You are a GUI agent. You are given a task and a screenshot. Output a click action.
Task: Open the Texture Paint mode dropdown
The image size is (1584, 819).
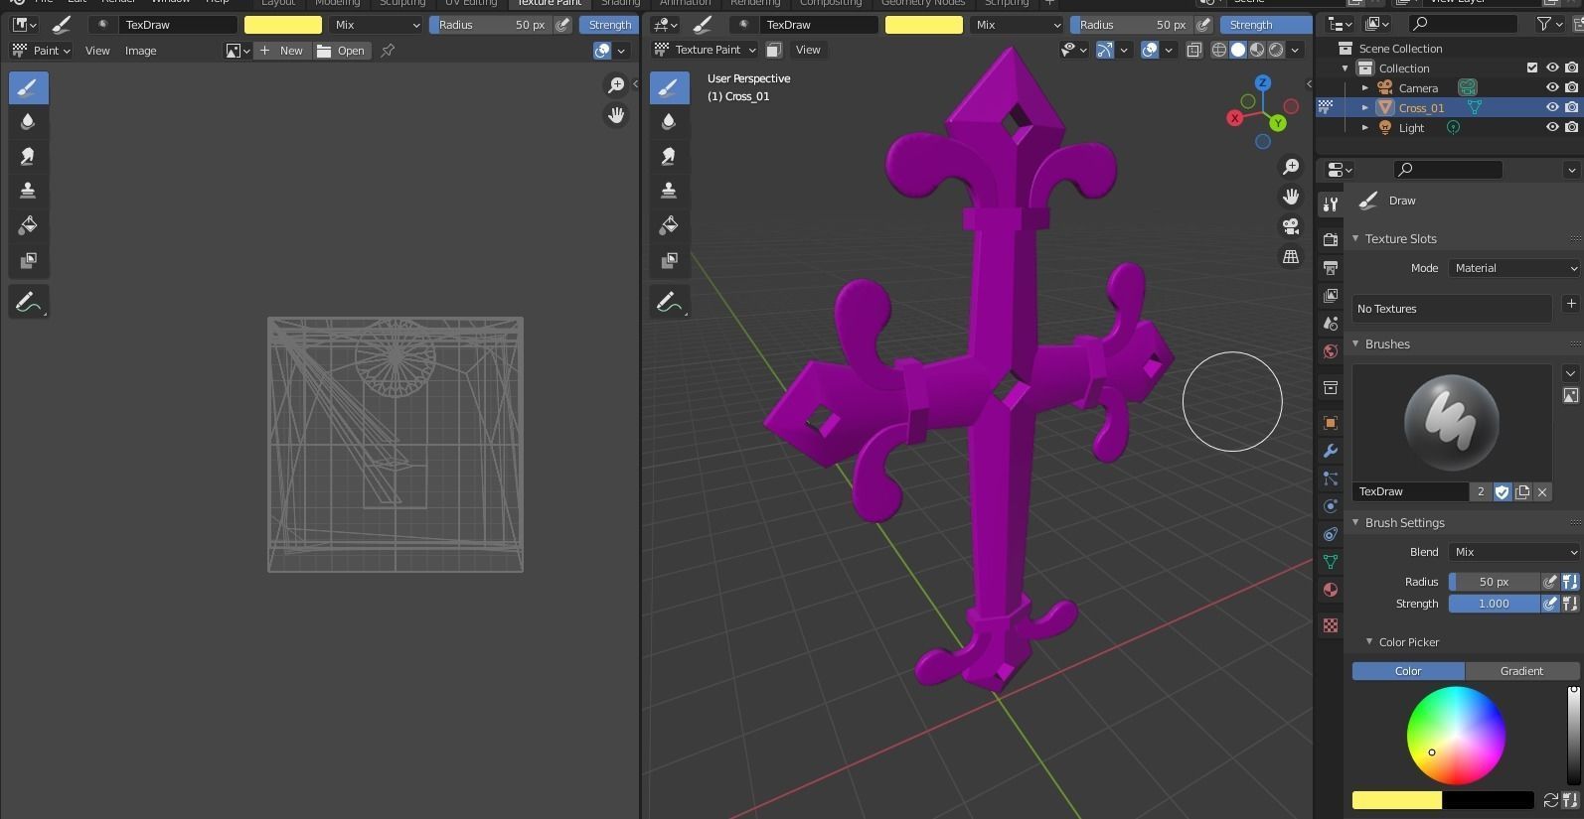(705, 50)
